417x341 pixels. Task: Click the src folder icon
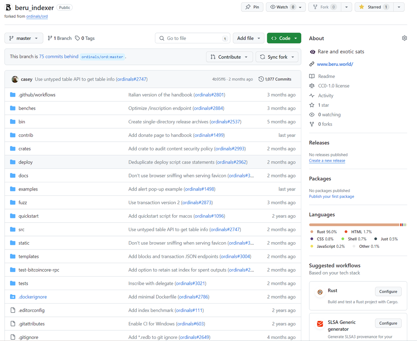click(x=13, y=229)
